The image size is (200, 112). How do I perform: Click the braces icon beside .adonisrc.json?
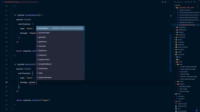(x=176, y=104)
